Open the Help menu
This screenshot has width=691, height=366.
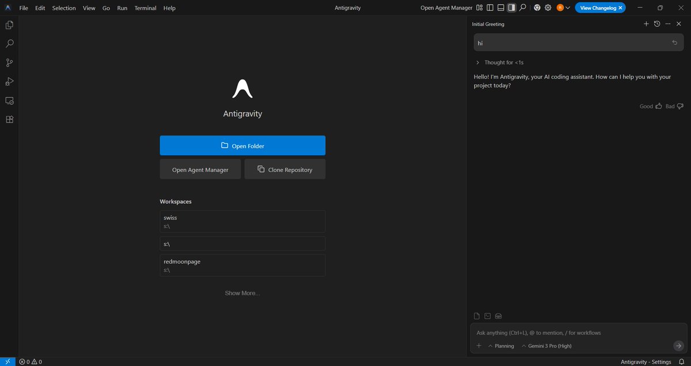pos(169,8)
